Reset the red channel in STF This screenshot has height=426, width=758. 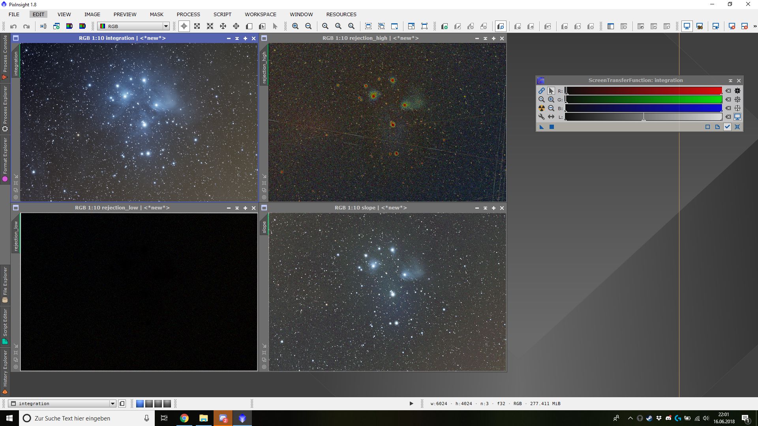[728, 91]
